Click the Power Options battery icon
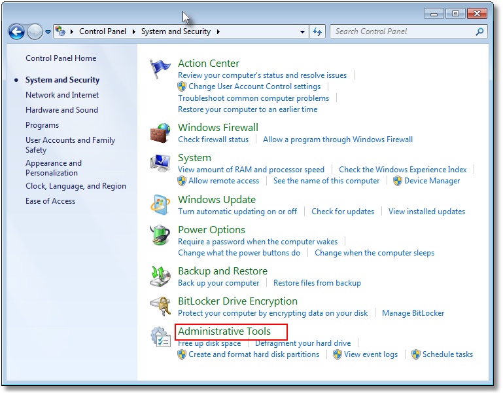Viewport: 503px width, 395px height. tap(160, 235)
